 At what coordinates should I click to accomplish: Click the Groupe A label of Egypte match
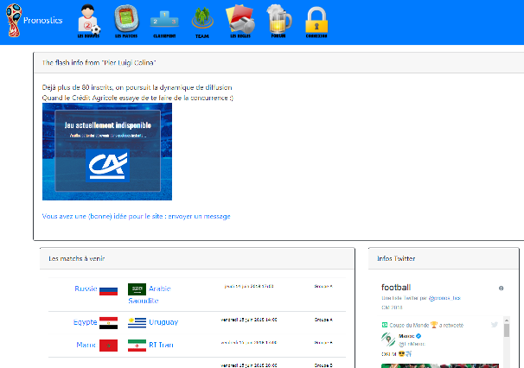pyautogui.click(x=323, y=320)
